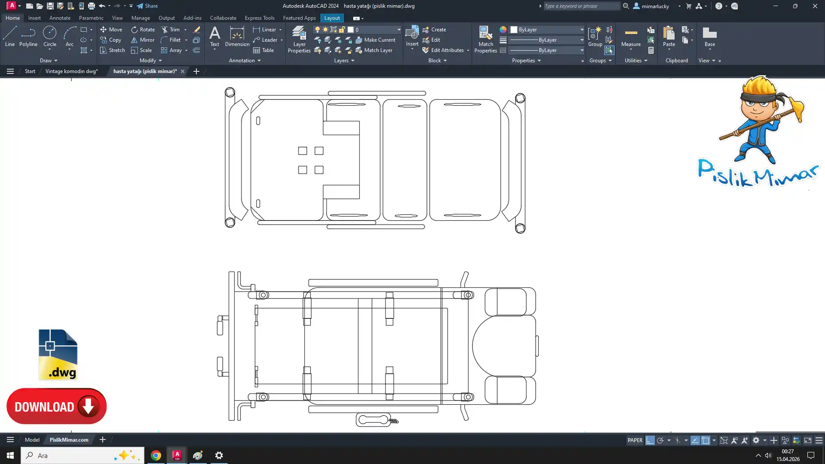
Task: Expand the ByLayer color dropdown
Action: pos(582,30)
